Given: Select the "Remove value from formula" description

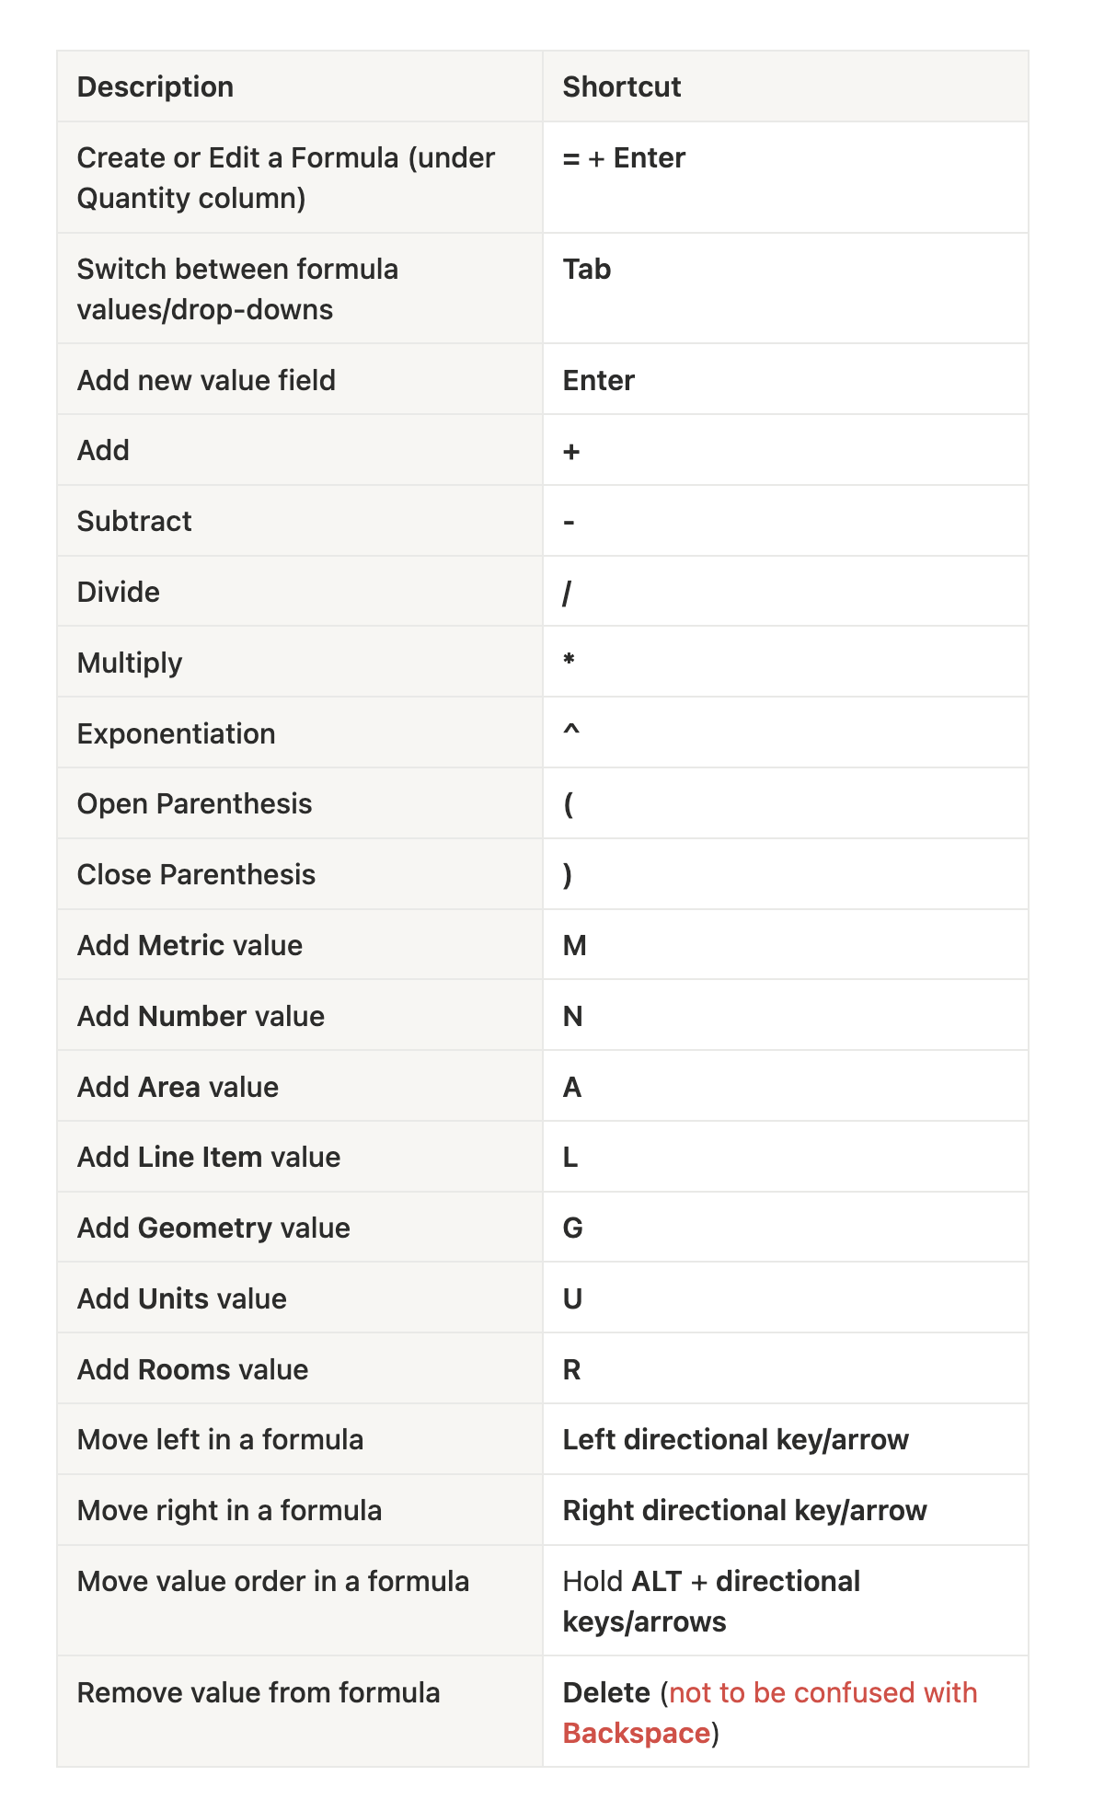Looking at the screenshot, I should [x=259, y=1693].
